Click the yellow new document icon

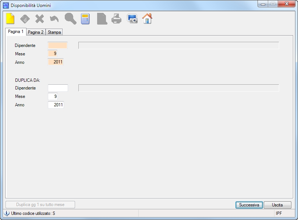(10, 19)
